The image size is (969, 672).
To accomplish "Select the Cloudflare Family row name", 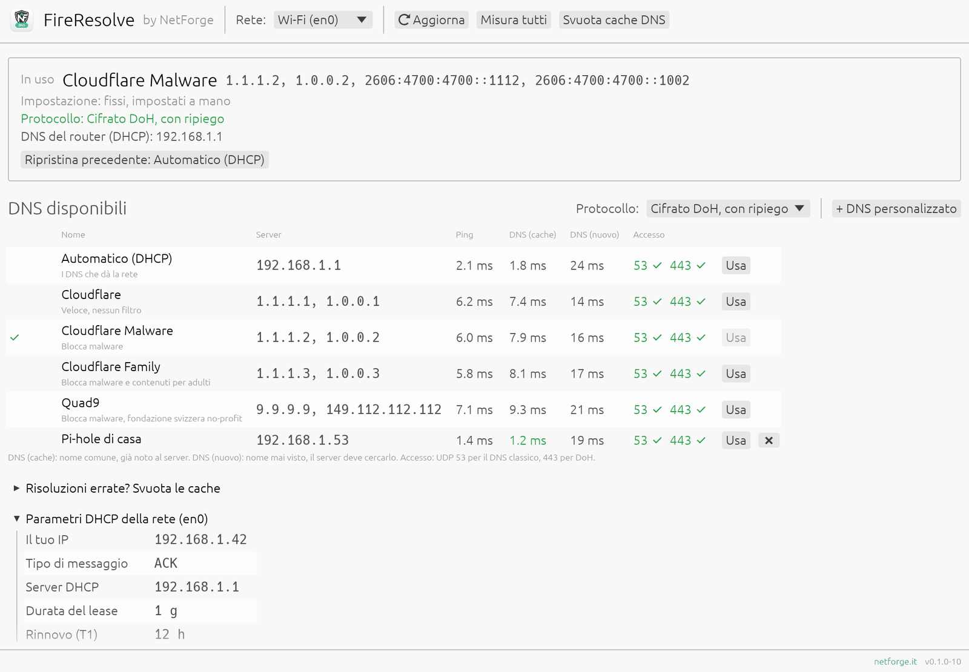I will [111, 367].
